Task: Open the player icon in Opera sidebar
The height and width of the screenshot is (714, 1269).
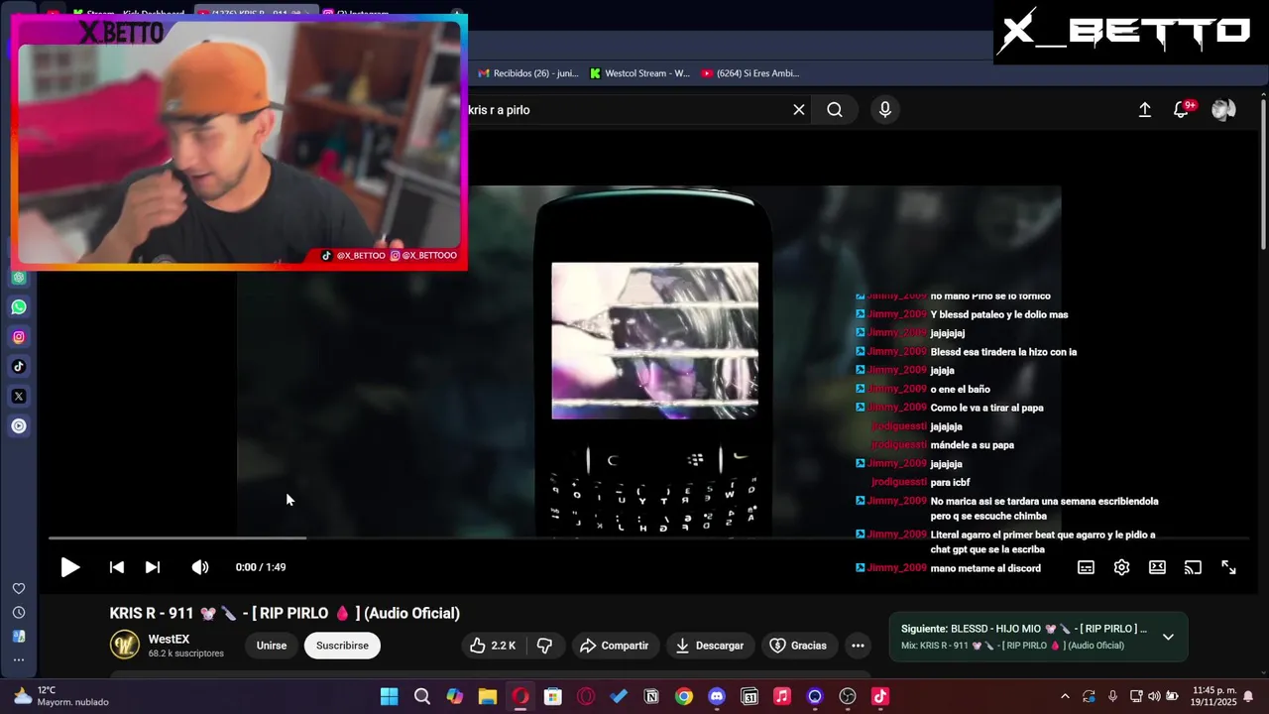Action: tap(19, 426)
